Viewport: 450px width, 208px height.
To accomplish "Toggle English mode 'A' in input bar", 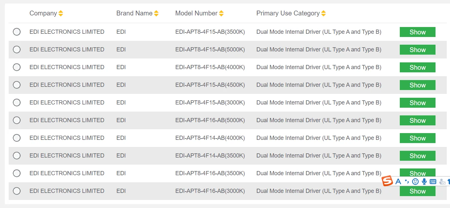I will 398,182.
